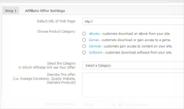The image size is (184, 109).
Task: Open the Select a Category dropdown
Action: click(133, 66)
